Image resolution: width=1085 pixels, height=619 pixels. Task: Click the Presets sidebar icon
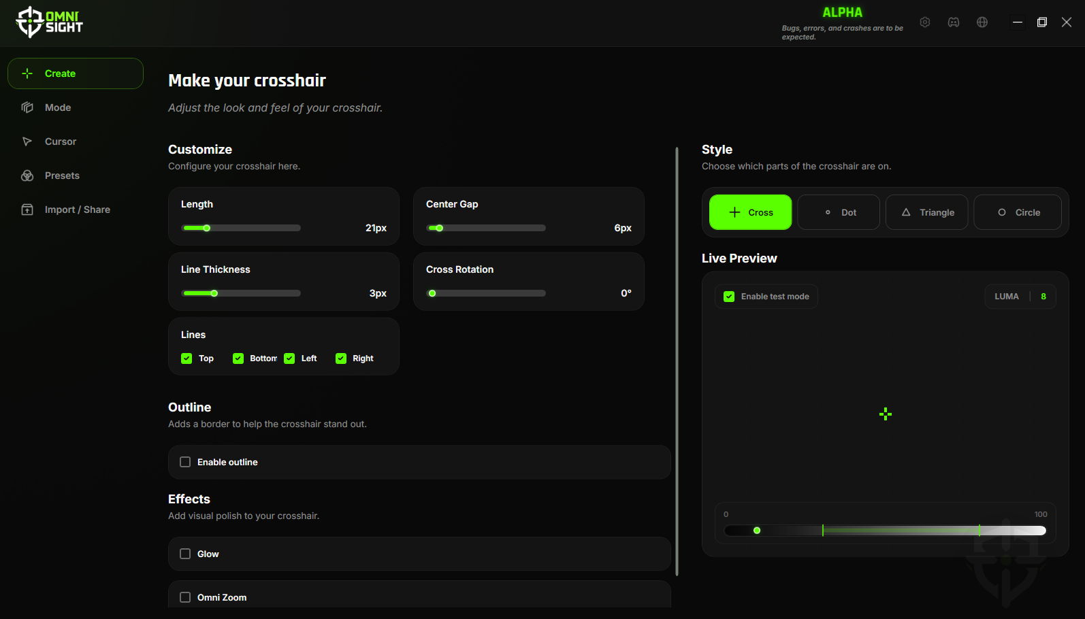tap(27, 175)
